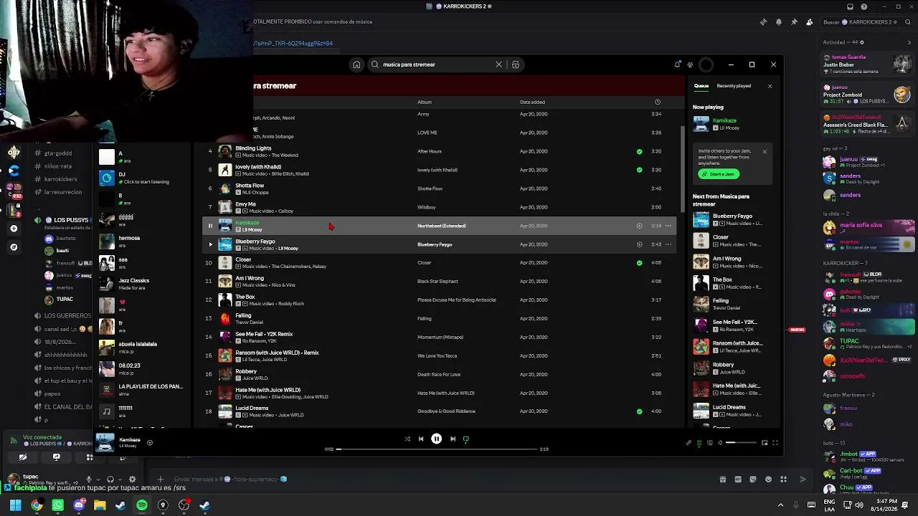Open the Spotify mini player

pyautogui.click(x=765, y=443)
